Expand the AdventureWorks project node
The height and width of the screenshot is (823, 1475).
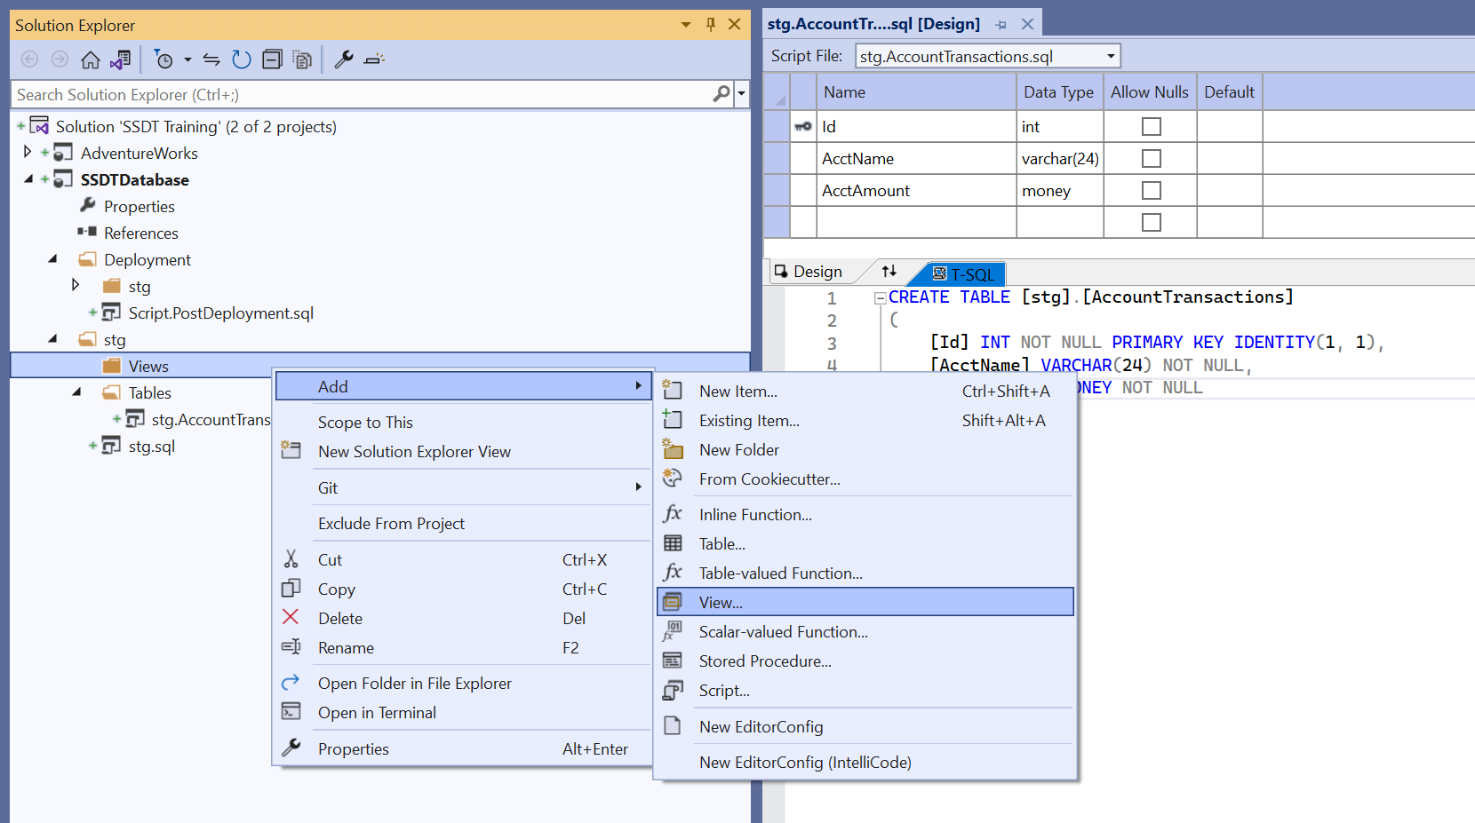point(28,153)
